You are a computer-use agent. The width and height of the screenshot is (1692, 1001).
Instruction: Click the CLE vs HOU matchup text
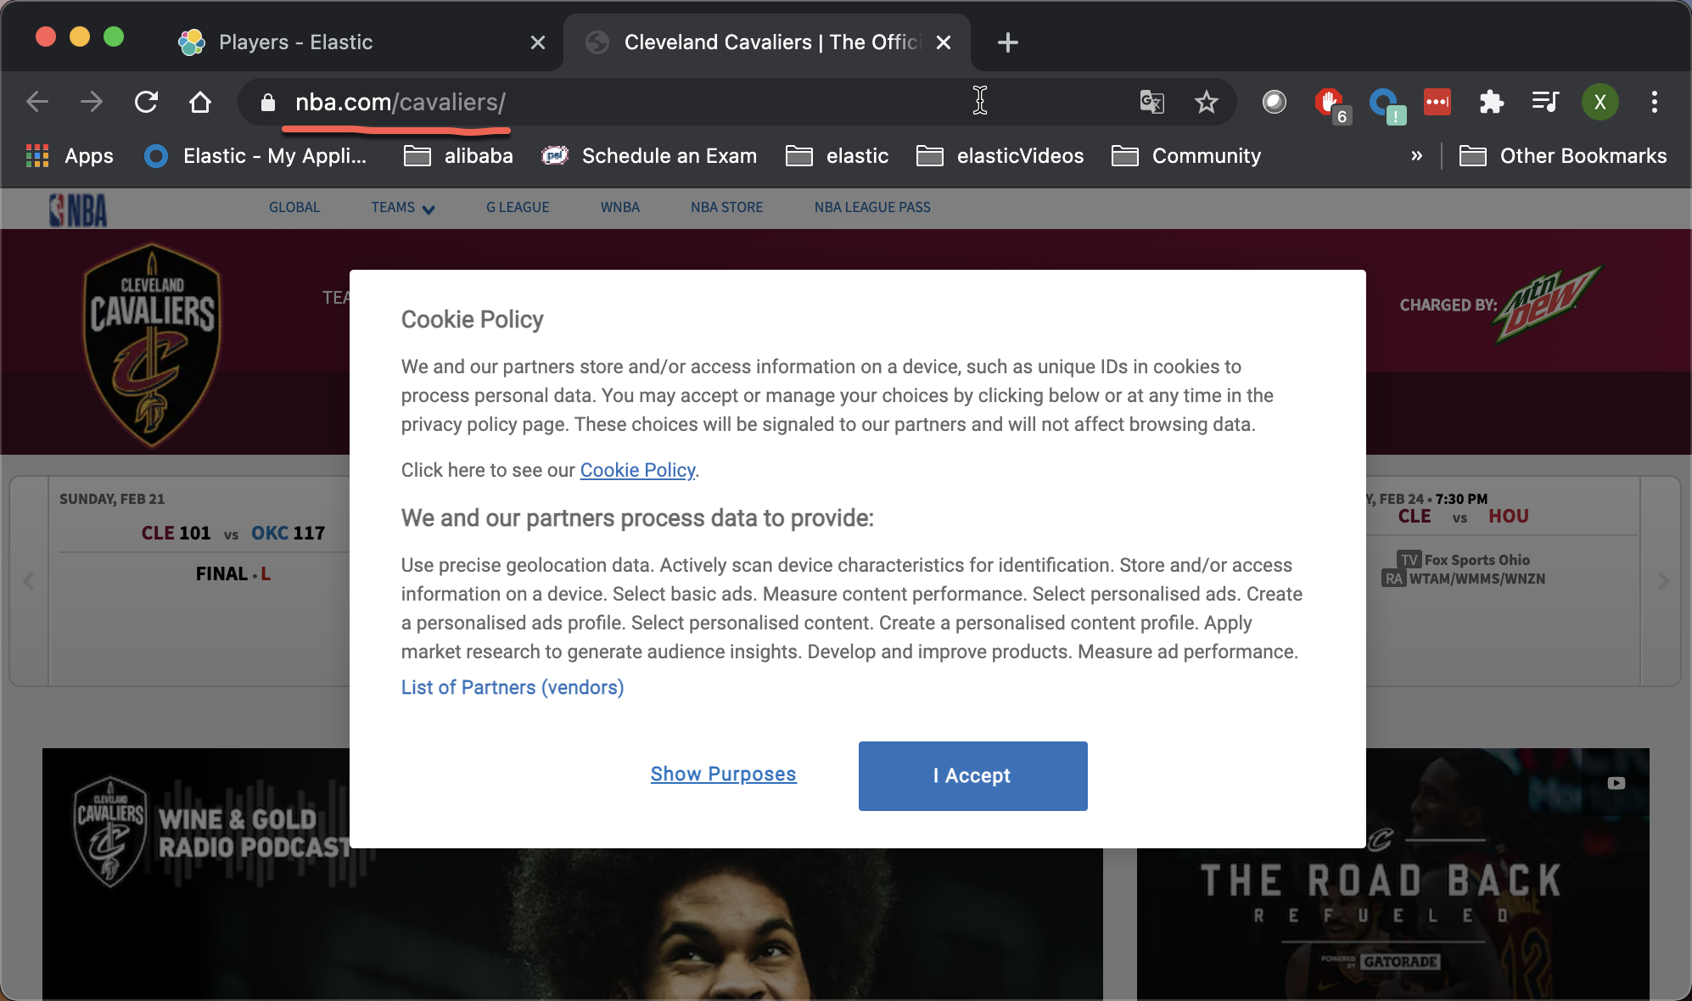(1463, 517)
